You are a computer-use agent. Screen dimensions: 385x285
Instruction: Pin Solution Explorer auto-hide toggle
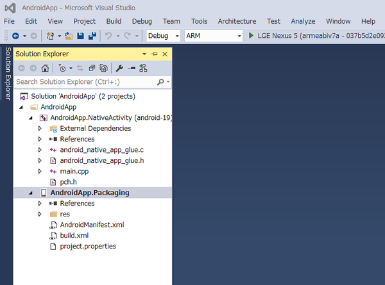(155, 54)
